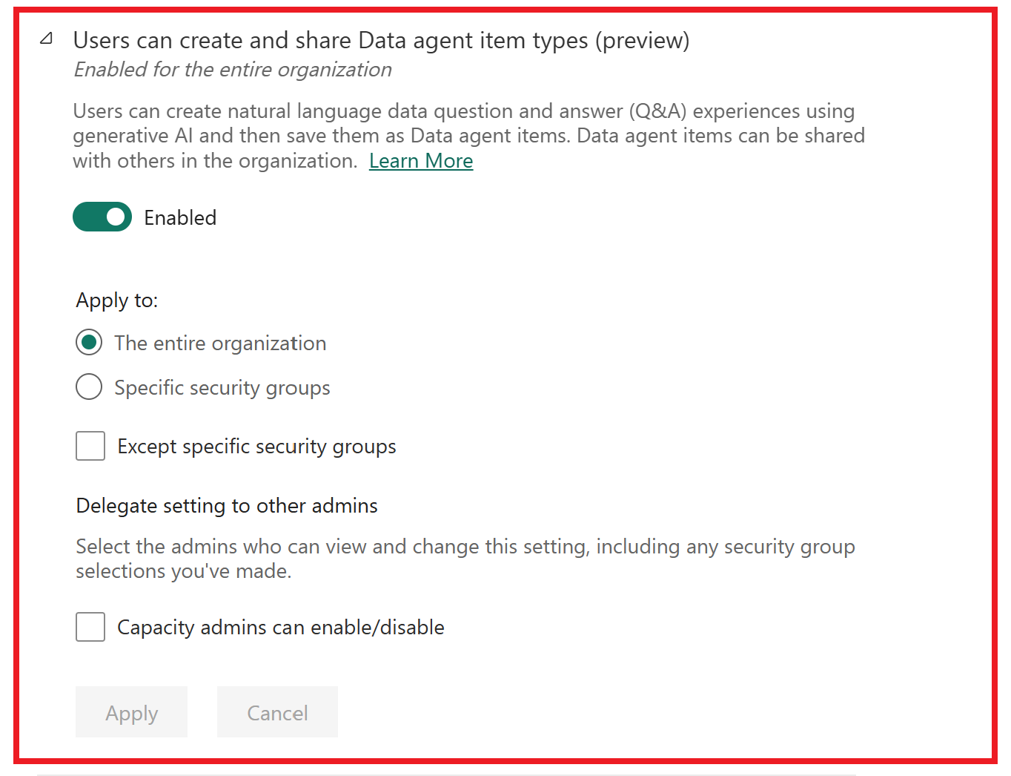The image size is (1011, 776).
Task: Cancel the setting changes
Action: (277, 712)
